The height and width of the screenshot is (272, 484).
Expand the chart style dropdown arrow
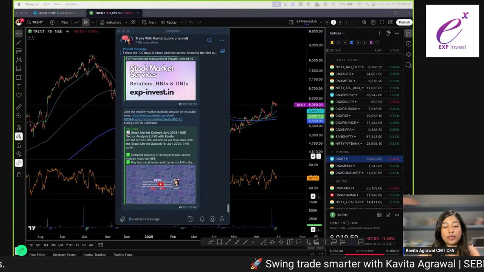tap(93, 22)
